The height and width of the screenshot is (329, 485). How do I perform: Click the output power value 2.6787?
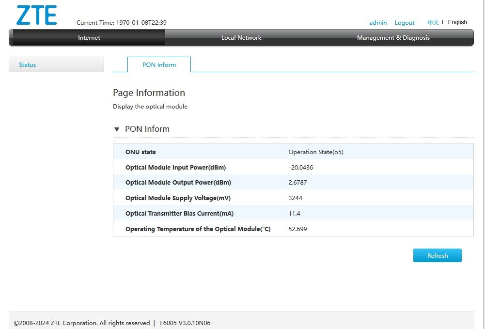pyautogui.click(x=297, y=183)
